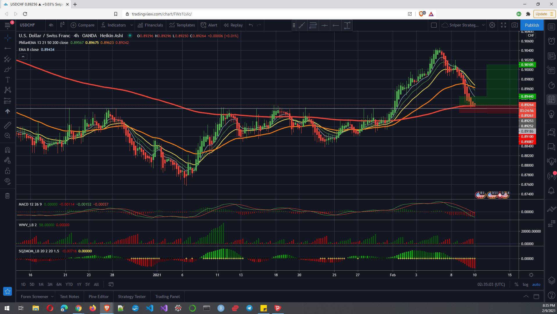Set range to All
Screen dimensions: 557x314
[x=96, y=284]
